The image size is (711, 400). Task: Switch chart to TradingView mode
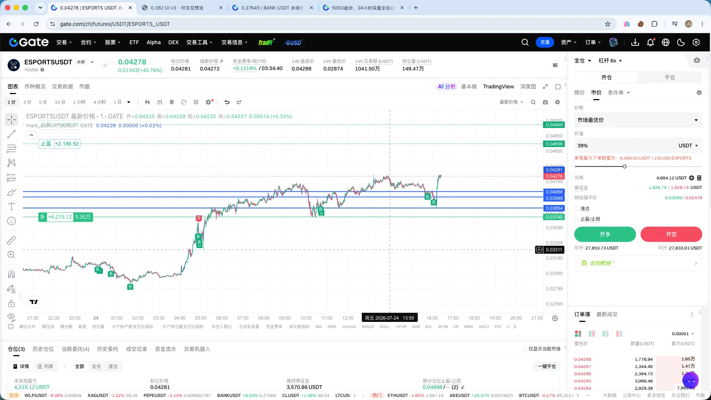click(x=498, y=86)
